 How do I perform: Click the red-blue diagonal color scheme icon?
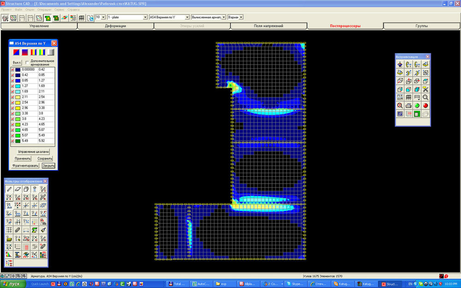coord(17,52)
